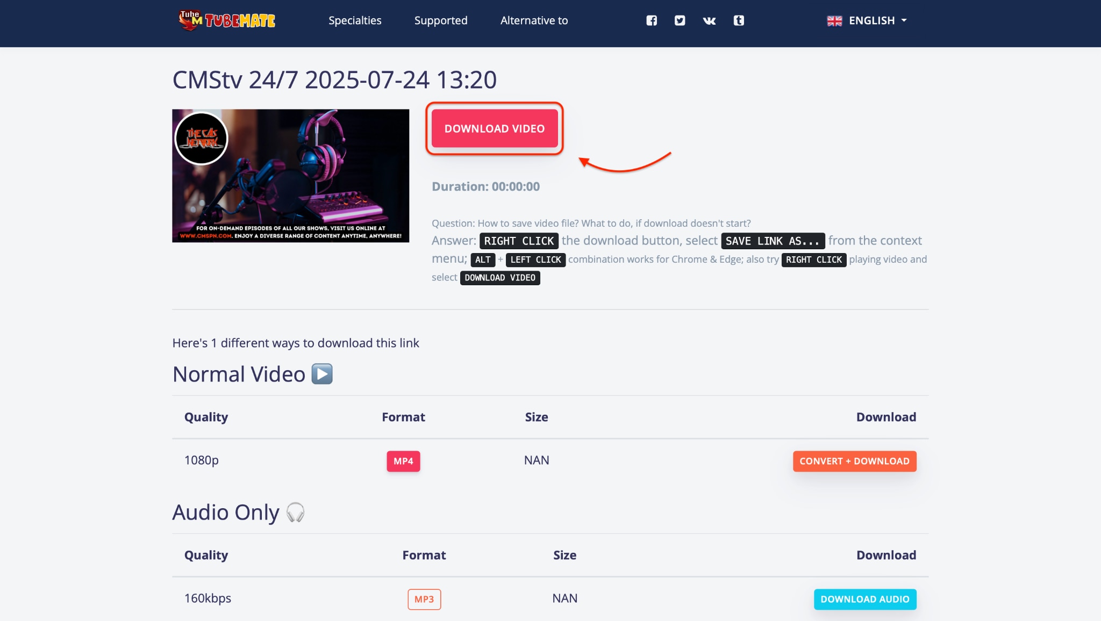Expand the language selector chevron
The image size is (1101, 621).
904,21
